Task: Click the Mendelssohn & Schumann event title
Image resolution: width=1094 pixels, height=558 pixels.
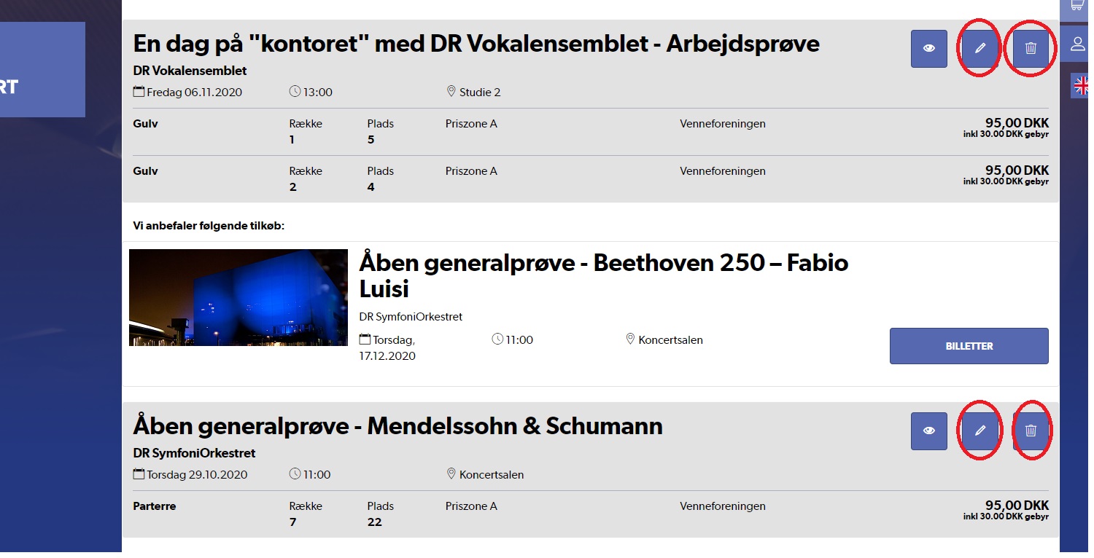Action: point(397,425)
